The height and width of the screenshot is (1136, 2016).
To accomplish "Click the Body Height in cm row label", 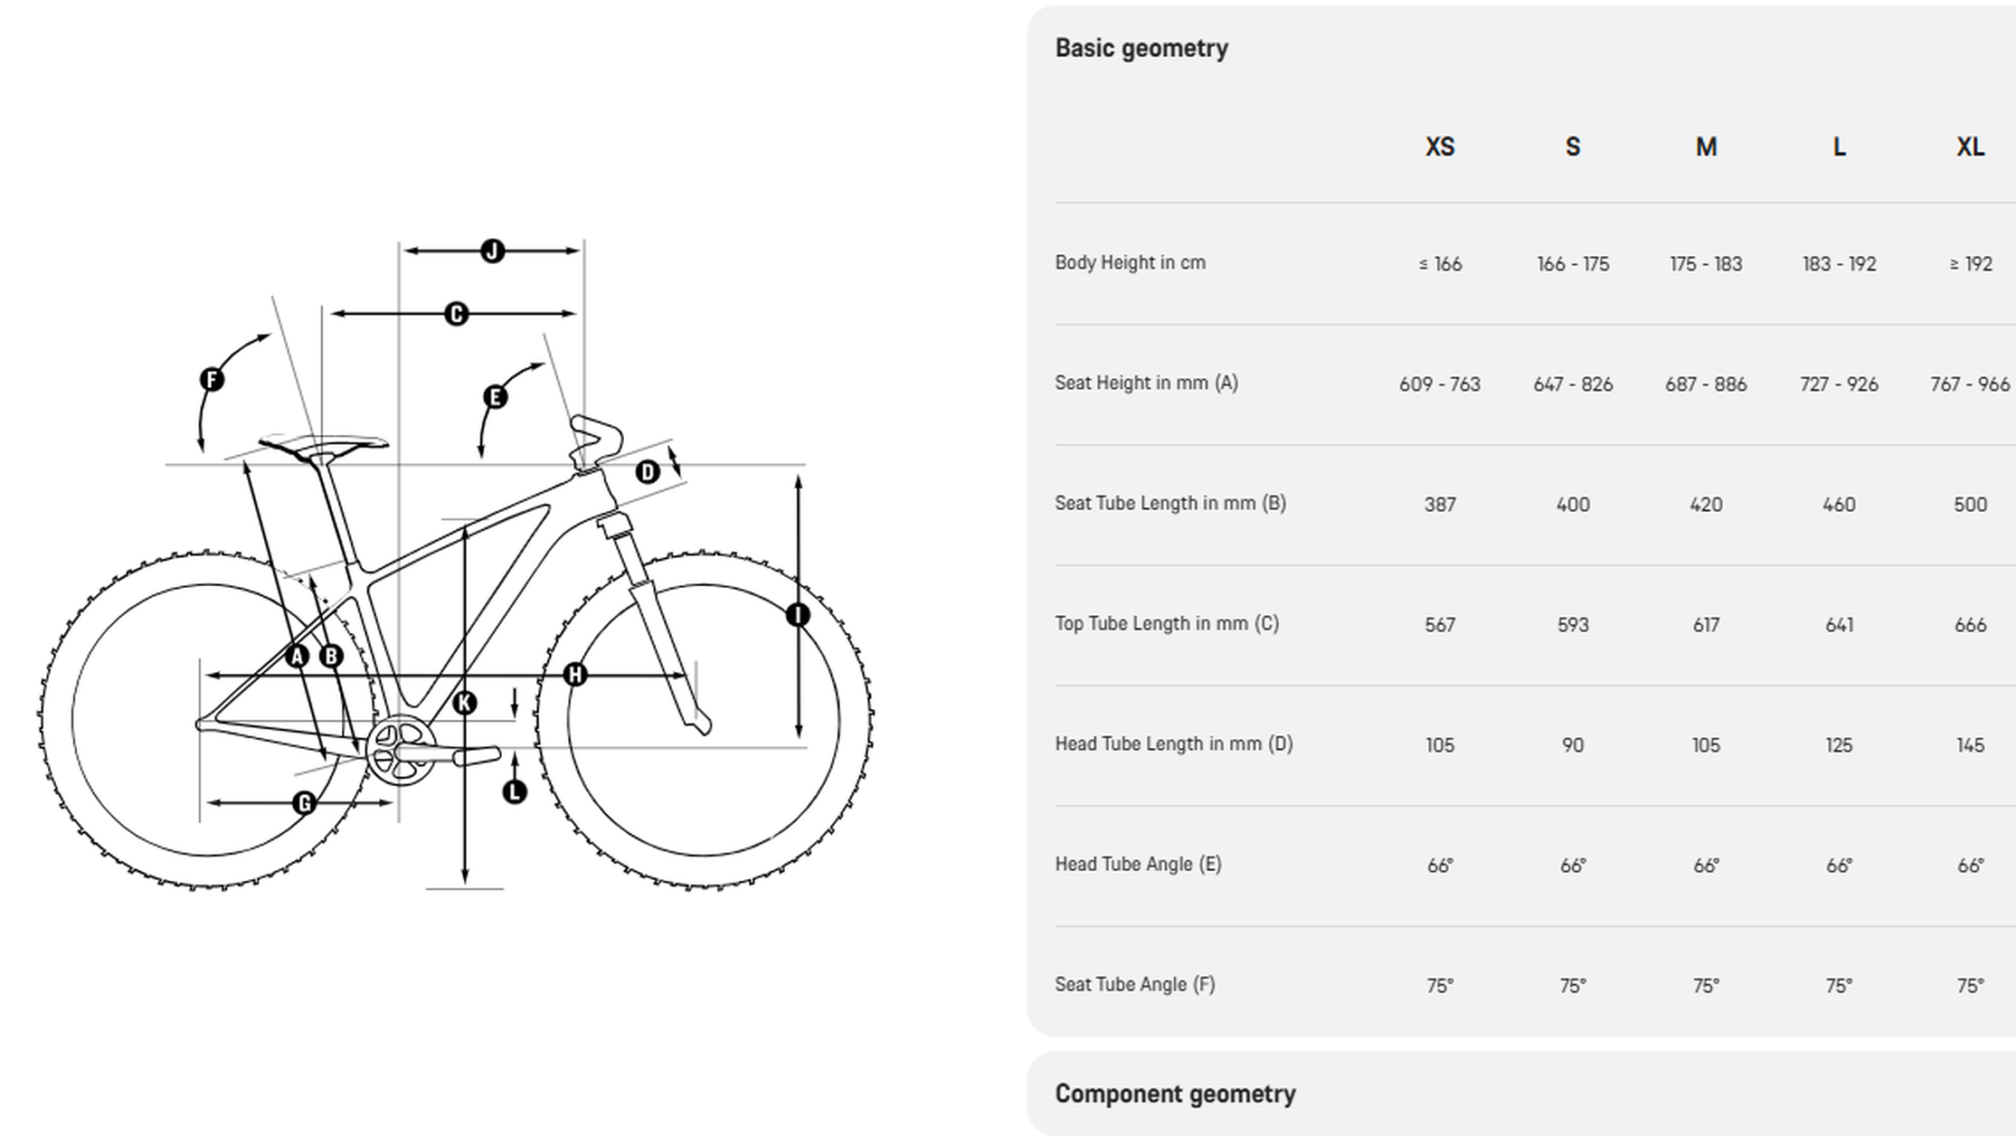I will pyautogui.click(x=1130, y=262).
